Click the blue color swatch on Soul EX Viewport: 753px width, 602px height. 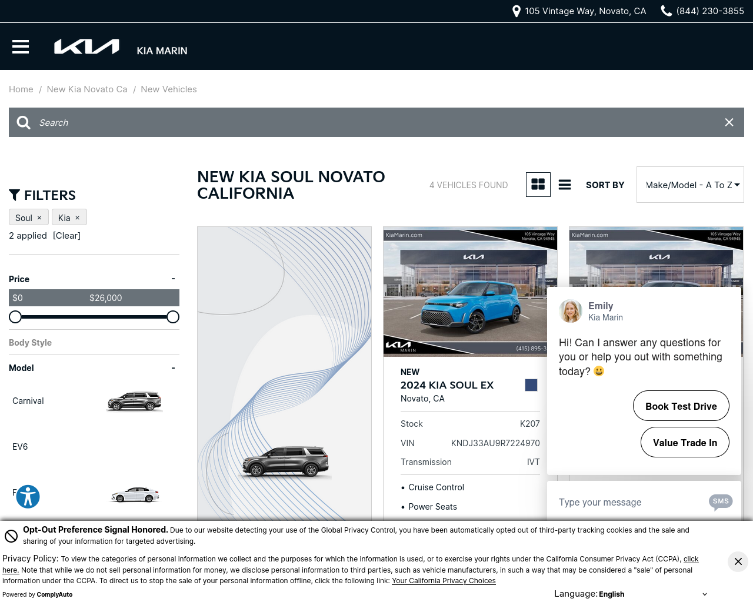coord(531,385)
